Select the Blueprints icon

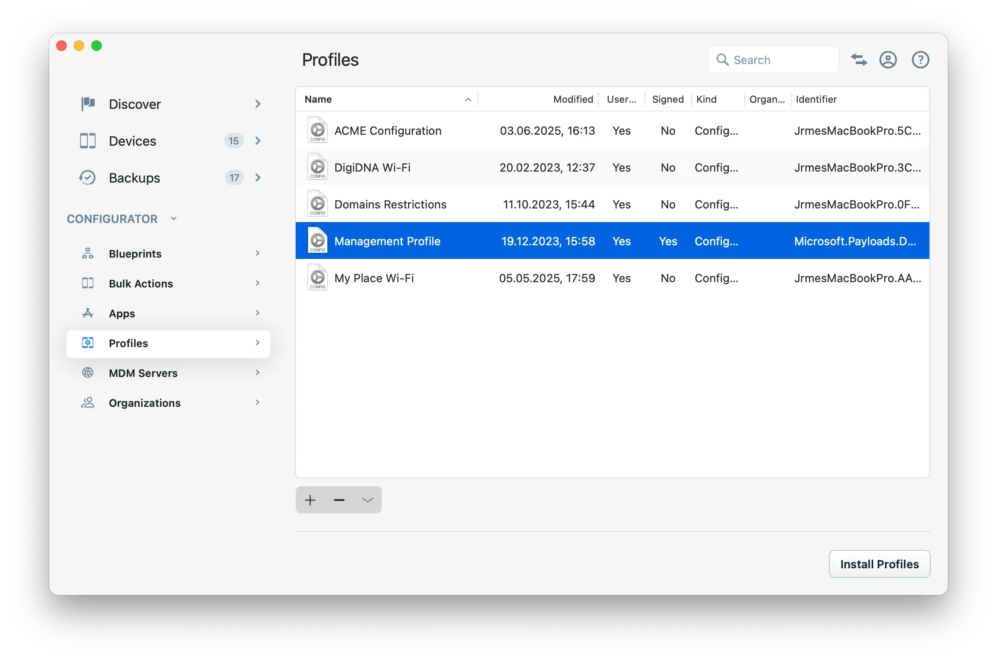(x=87, y=253)
